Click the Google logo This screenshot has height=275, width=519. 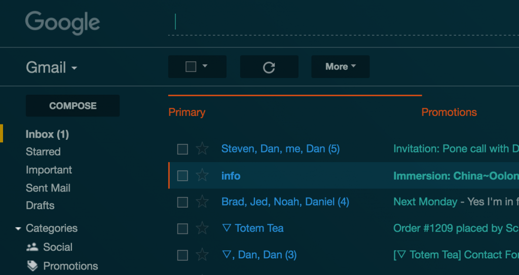pos(62,23)
